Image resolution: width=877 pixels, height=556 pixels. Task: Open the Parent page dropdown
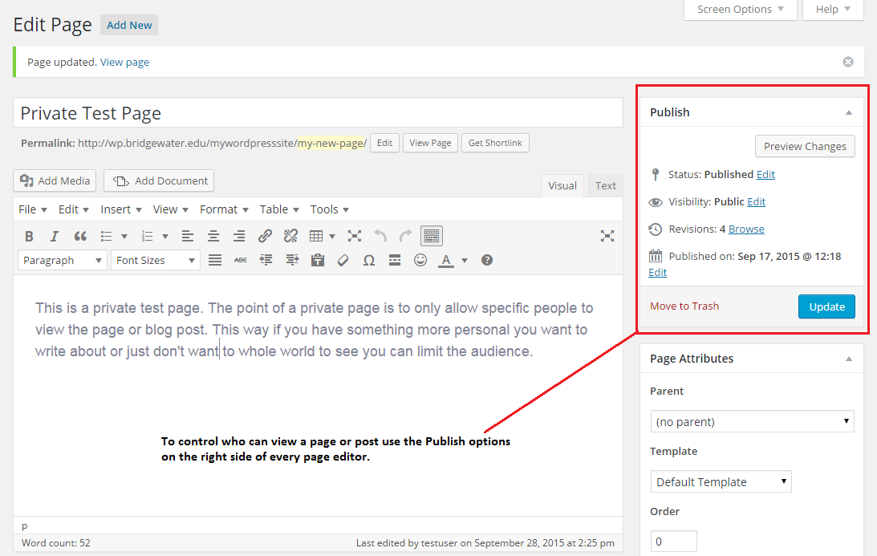coord(753,421)
